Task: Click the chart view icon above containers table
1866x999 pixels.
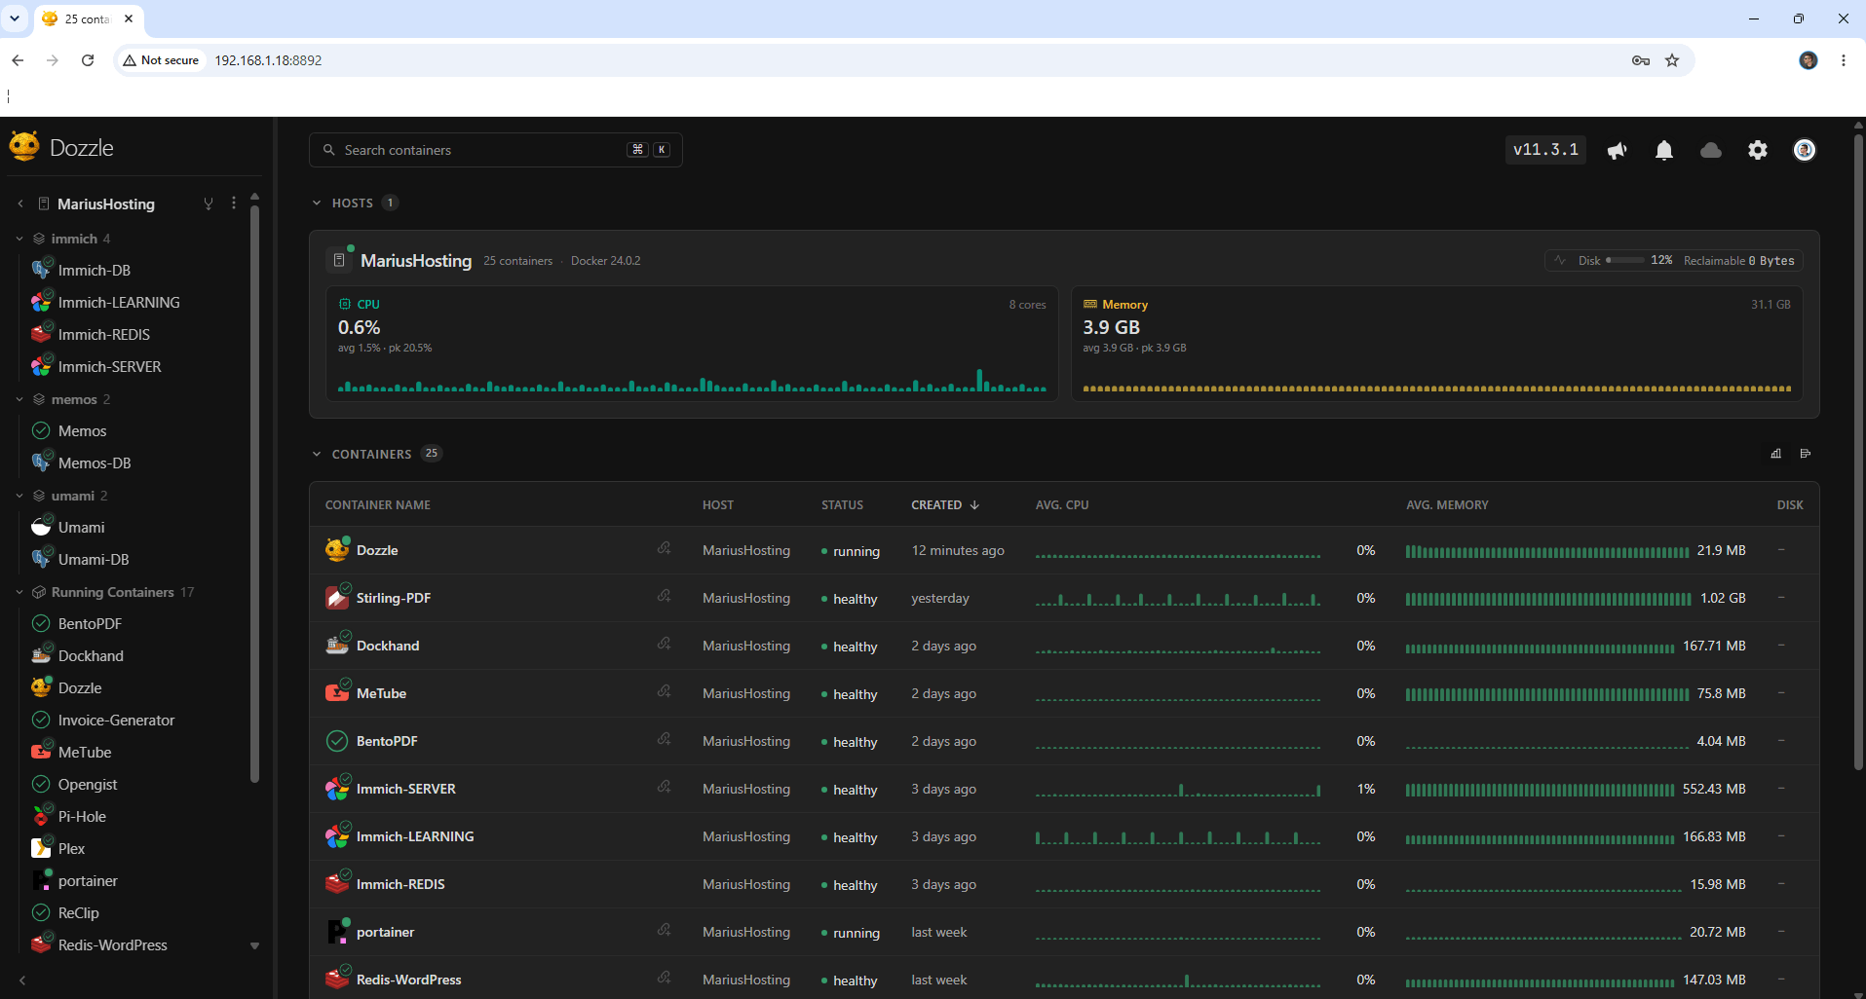Action: point(1776,454)
